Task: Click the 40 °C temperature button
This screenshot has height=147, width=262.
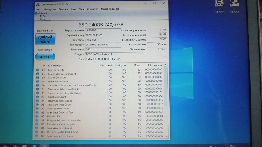Action: click(45, 57)
